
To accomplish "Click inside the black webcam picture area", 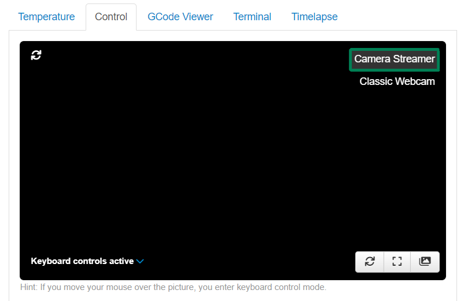I will [x=233, y=161].
